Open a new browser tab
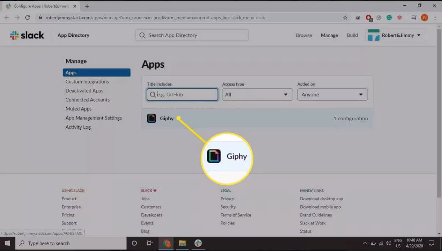442x251 pixels. pos(87,6)
